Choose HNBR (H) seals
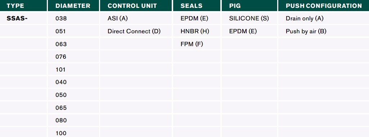Screen dimensions: 369x137 pyautogui.click(x=195, y=31)
